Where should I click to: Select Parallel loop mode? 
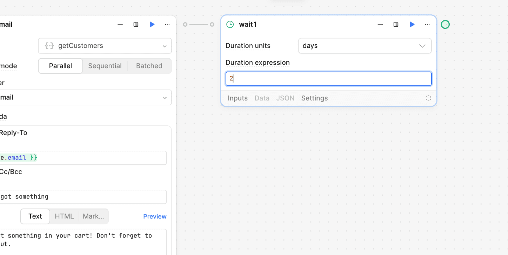coord(60,66)
